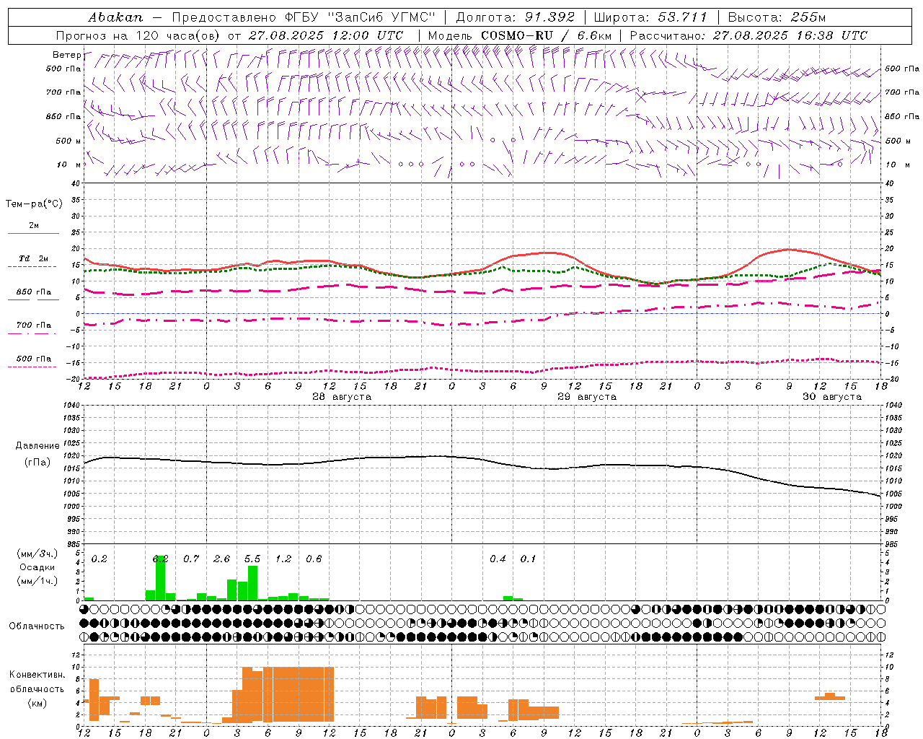Click the station name Abakan in the header
Screen dimensions: 923x739
(116, 17)
